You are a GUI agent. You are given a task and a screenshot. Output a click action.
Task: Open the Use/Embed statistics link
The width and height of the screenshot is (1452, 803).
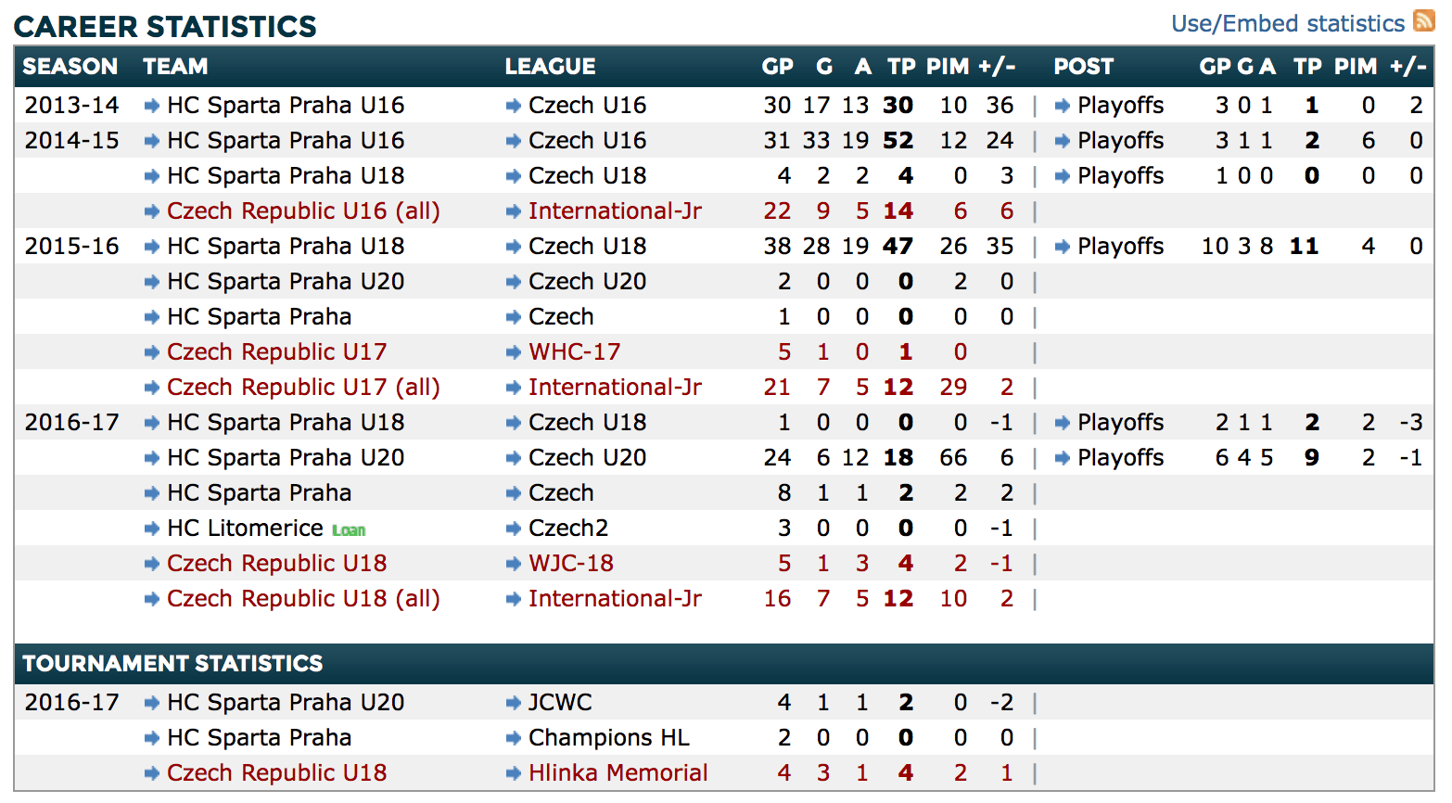pos(1287,23)
